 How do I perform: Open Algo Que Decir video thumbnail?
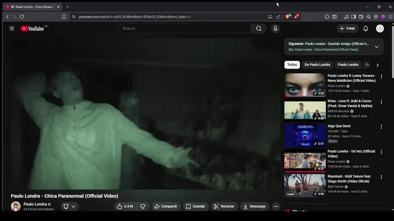pos(305,135)
